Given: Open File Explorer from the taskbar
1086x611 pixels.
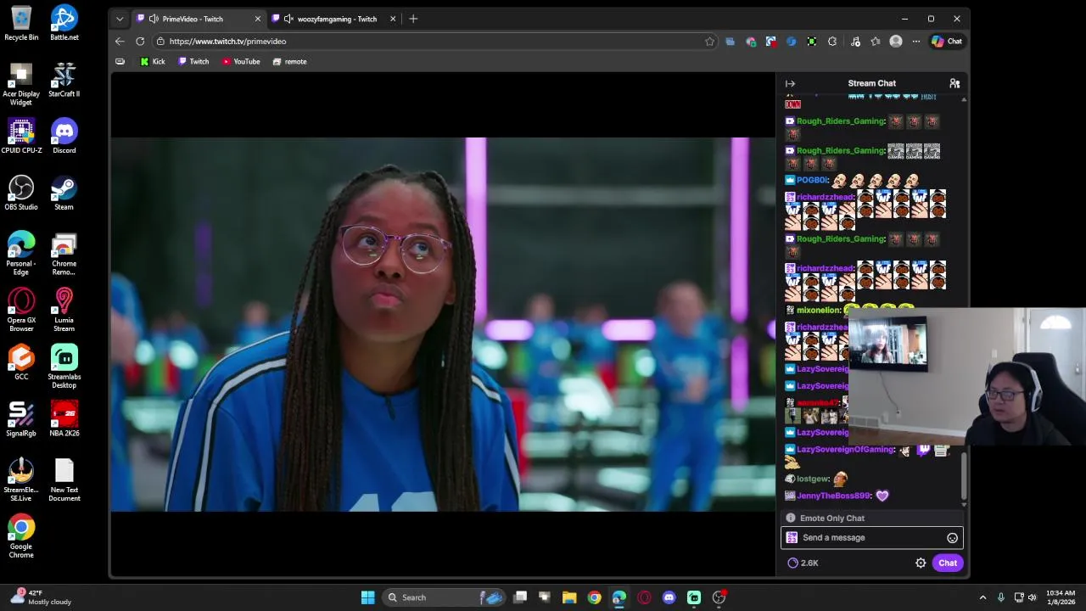Looking at the screenshot, I should (x=569, y=597).
